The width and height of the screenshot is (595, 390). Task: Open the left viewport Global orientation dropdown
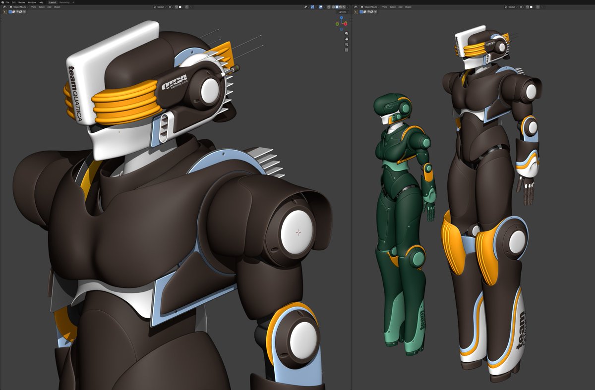pyautogui.click(x=160, y=7)
